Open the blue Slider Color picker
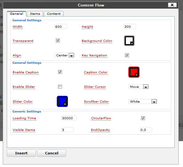Viewport: 183px width, 167px height. coord(62,101)
